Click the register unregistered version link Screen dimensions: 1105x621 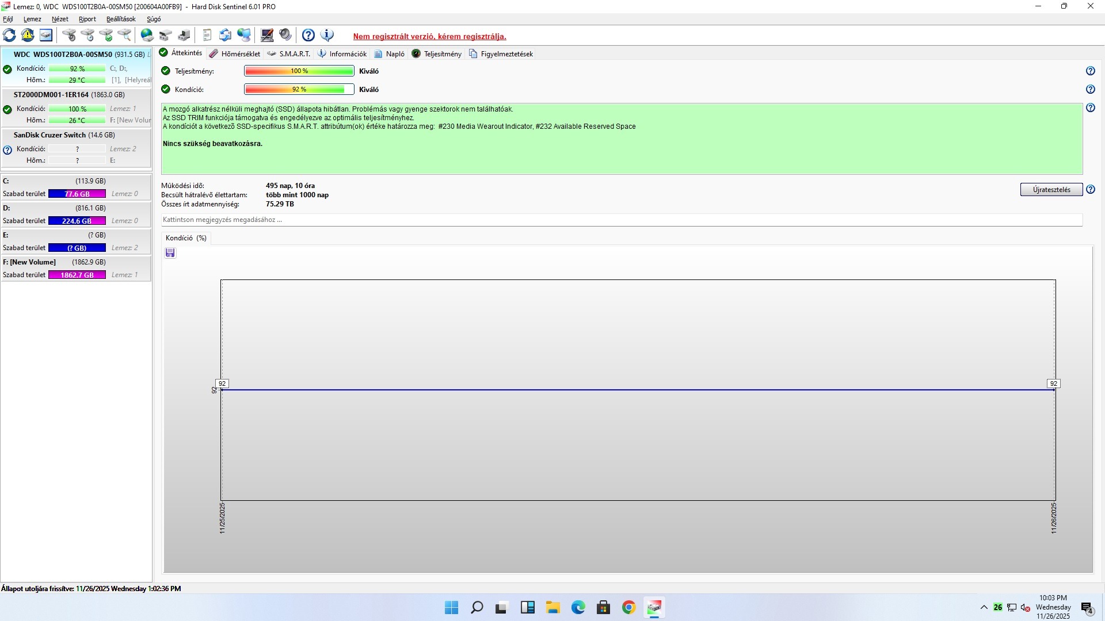tap(429, 36)
